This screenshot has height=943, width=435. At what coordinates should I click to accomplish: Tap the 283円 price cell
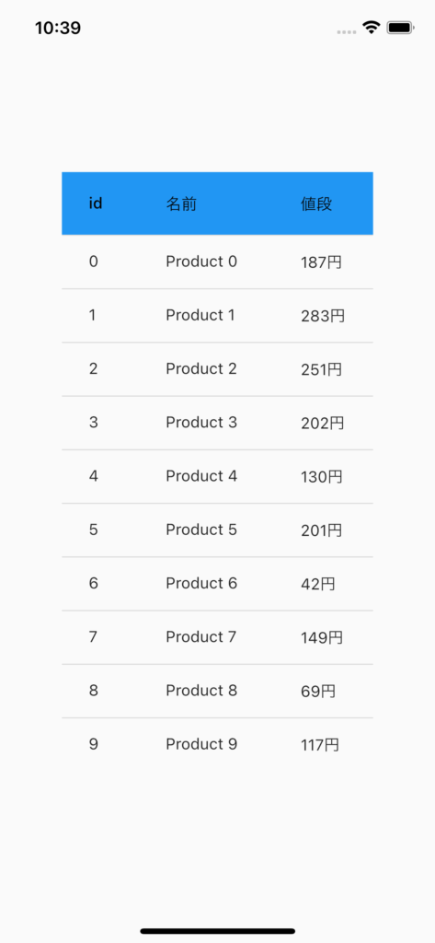[x=323, y=317]
